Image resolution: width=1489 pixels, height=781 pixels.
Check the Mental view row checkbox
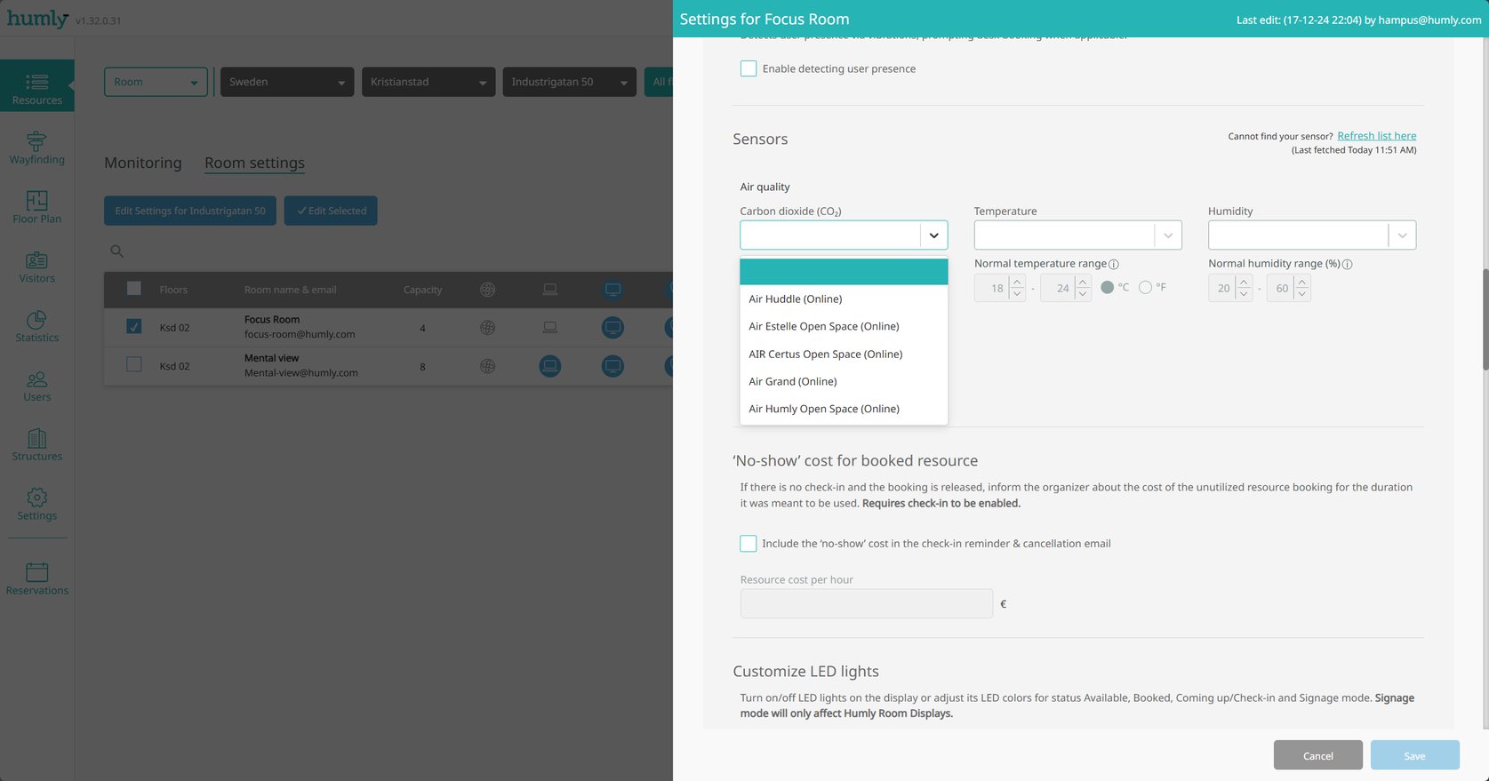(x=134, y=364)
